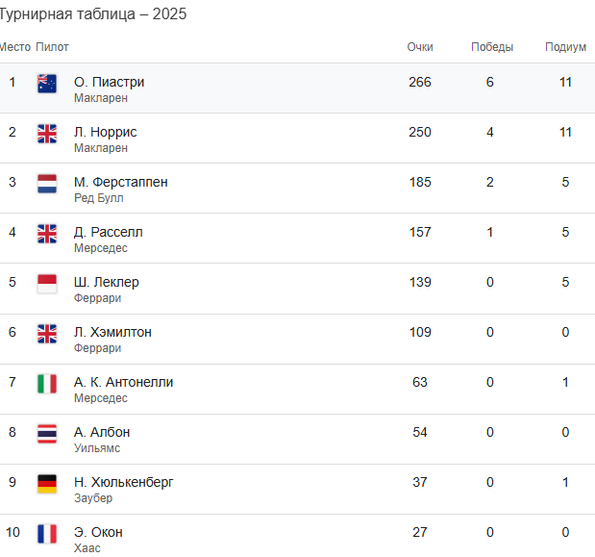Click the UK flag beside Л. Хэмилтон
595x557 pixels.
pyautogui.click(x=47, y=334)
